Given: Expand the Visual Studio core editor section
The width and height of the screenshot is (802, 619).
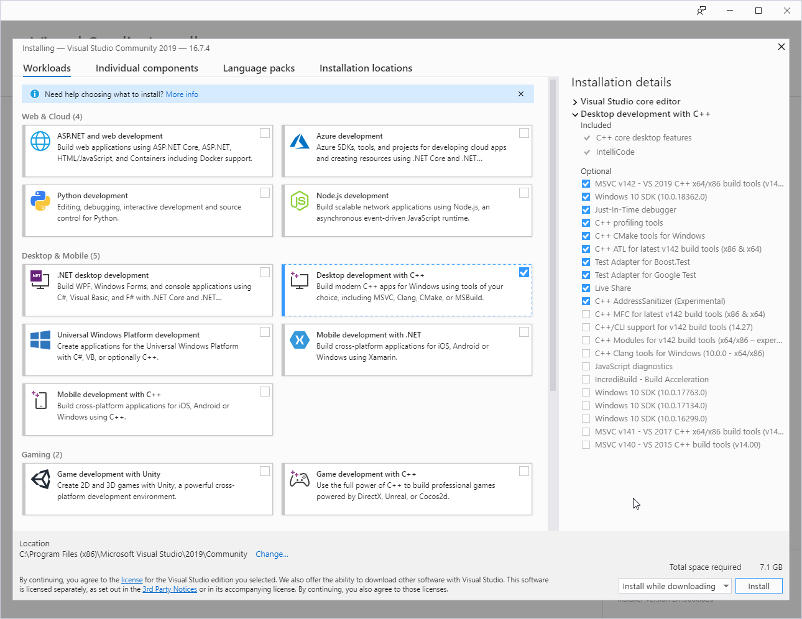Looking at the screenshot, I should pos(575,101).
